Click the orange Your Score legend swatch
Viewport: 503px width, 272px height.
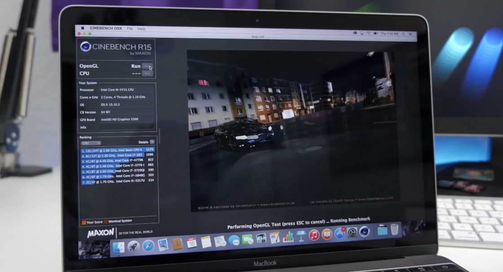(x=84, y=222)
